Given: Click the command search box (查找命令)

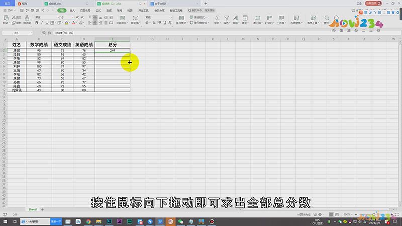Looking at the screenshot, I should click(x=203, y=10).
